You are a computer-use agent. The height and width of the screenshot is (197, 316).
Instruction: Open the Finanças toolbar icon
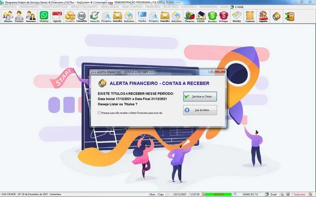tap(189, 16)
